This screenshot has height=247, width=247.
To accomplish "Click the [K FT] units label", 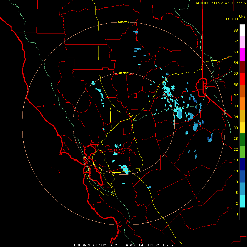I will [x=232, y=19].
